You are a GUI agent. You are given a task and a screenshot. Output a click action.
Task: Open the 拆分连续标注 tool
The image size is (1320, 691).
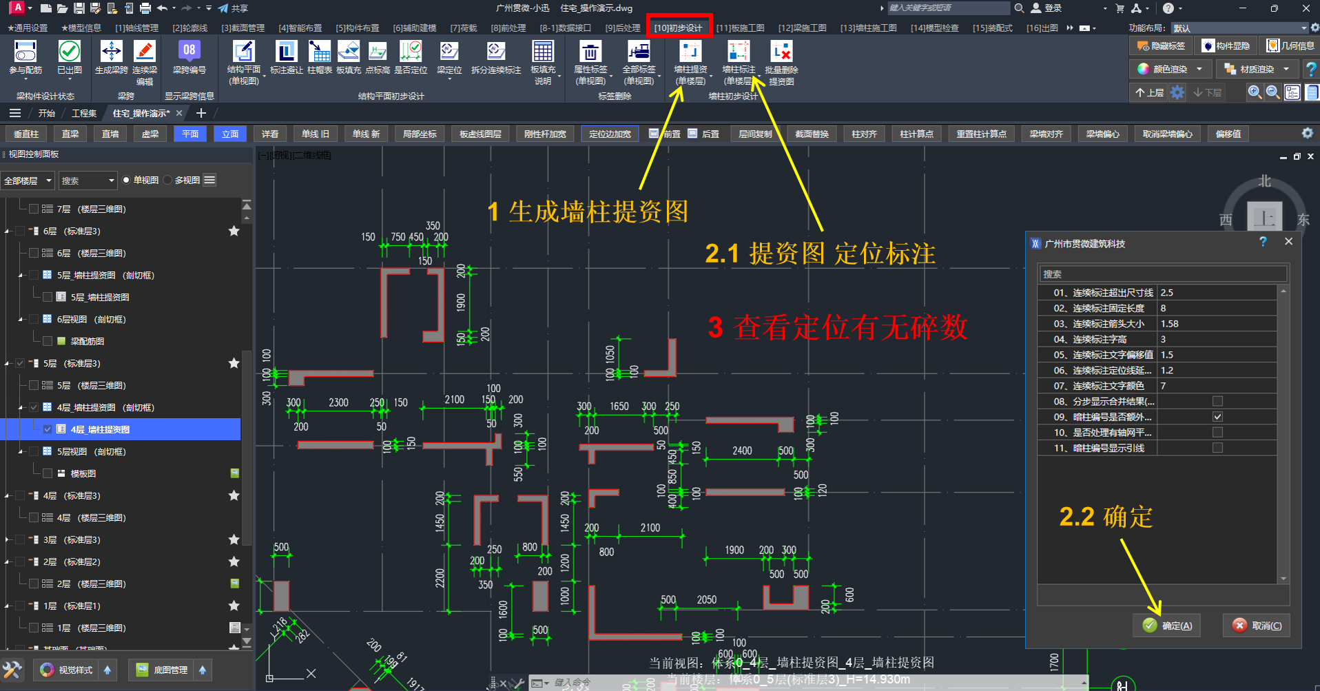point(495,52)
